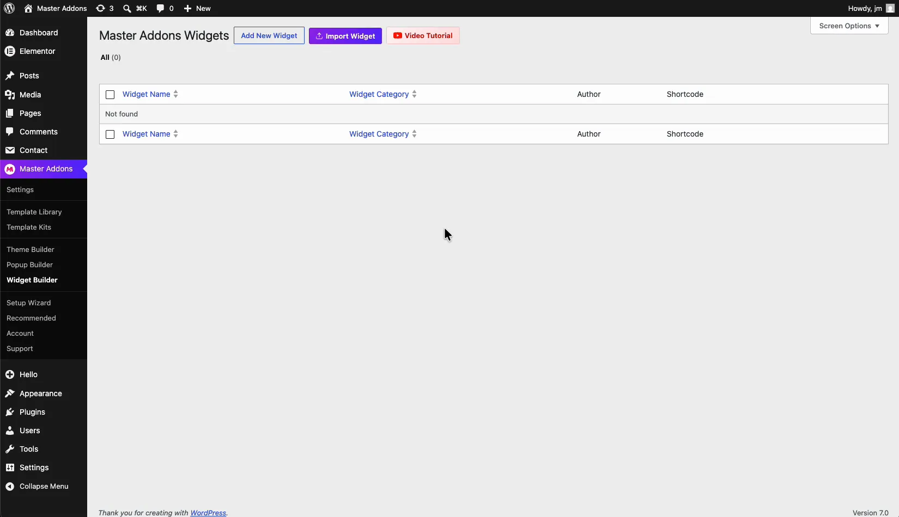Open the Master Addons site home icon
Screen dimensions: 899x517
coord(28,8)
